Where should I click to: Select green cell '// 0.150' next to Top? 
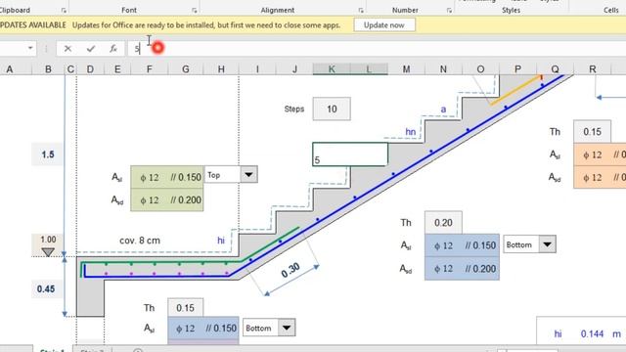186,177
